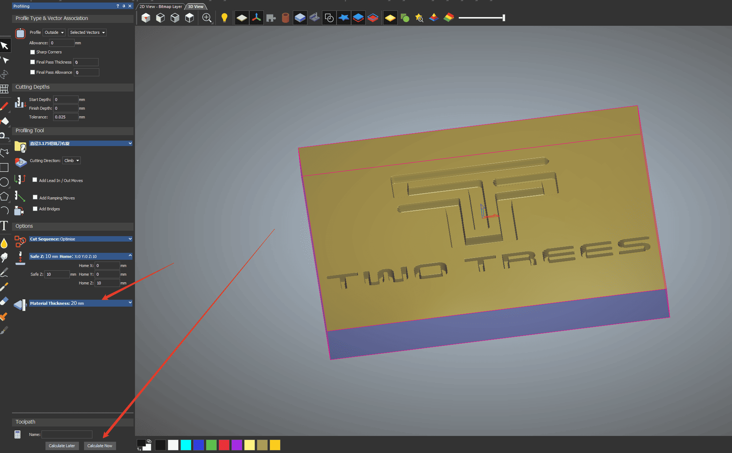The height and width of the screenshot is (453, 732).
Task: Click the puzzle piece assembly icon
Action: (x=271, y=18)
